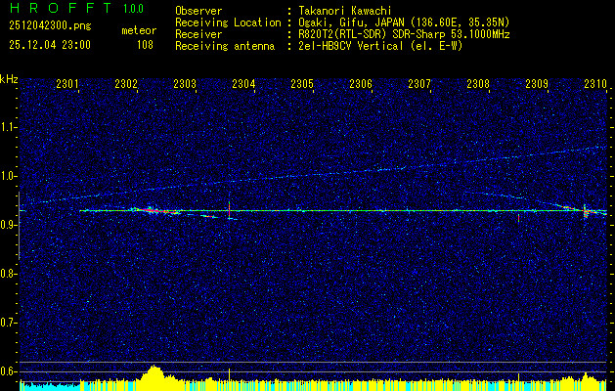615x391 pixels.
Task: Click the 2309 time marker
Action: (x=537, y=84)
